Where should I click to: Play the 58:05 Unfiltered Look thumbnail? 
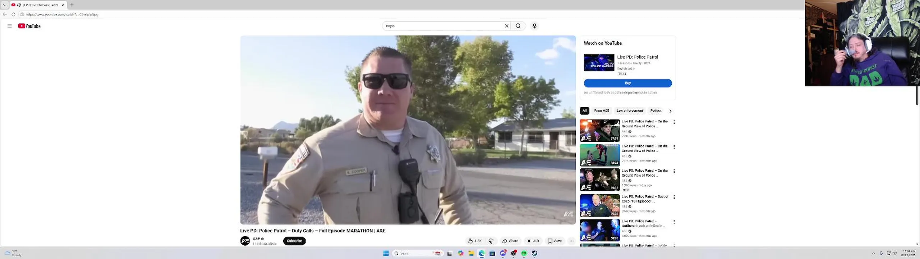click(600, 230)
